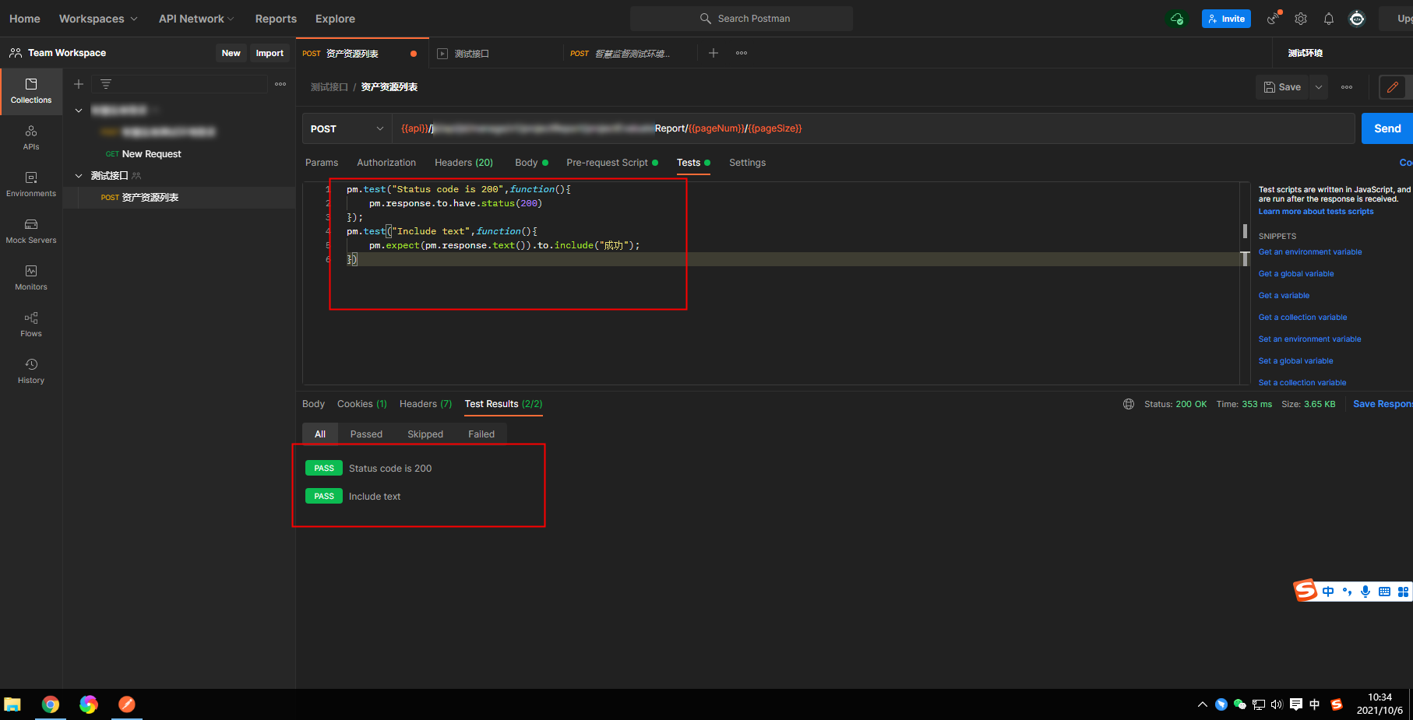The height and width of the screenshot is (720, 1413).
Task: Show hidden system tray icons
Action: click(1203, 704)
